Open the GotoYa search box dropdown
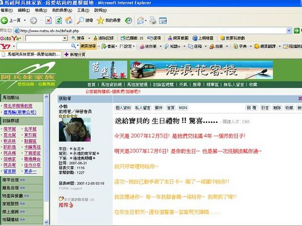The width and height of the screenshot is (302, 226). 65,38
